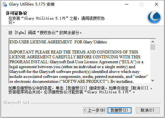Click the 许可证协议 header title
The image size is (165, 118).
pos(16,13)
